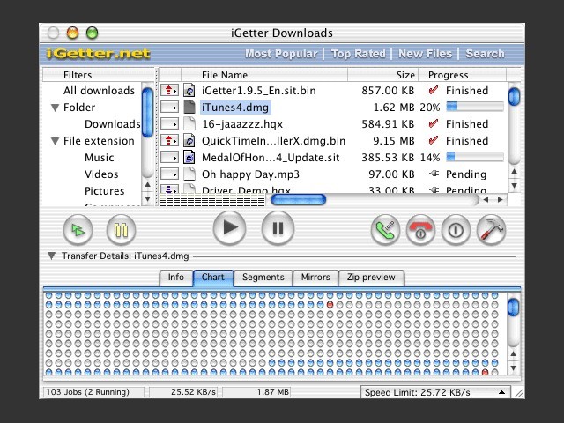Select the 16-jaaazzz.hqx file name
The image size is (564, 423).
point(242,124)
